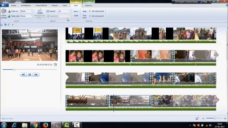228x128 pixels.
Task: Switch to the Project tab
Action: tap(55, 5)
